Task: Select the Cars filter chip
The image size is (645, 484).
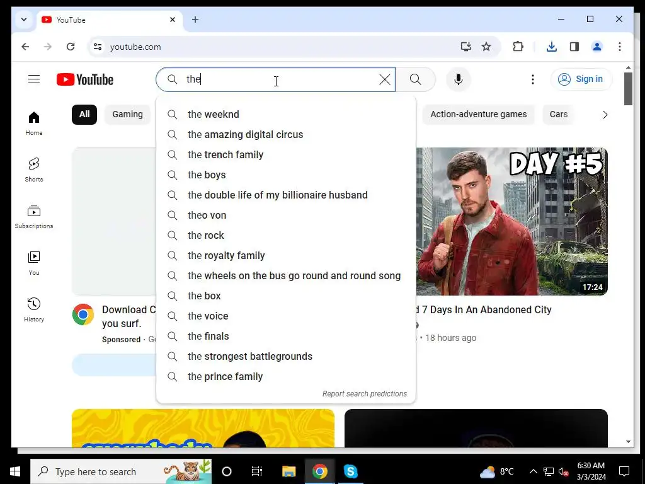Action: [558, 115]
